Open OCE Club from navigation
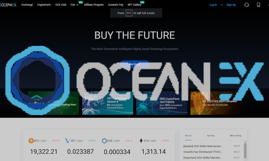The height and width of the screenshot is (161, 269). [x=61, y=5]
